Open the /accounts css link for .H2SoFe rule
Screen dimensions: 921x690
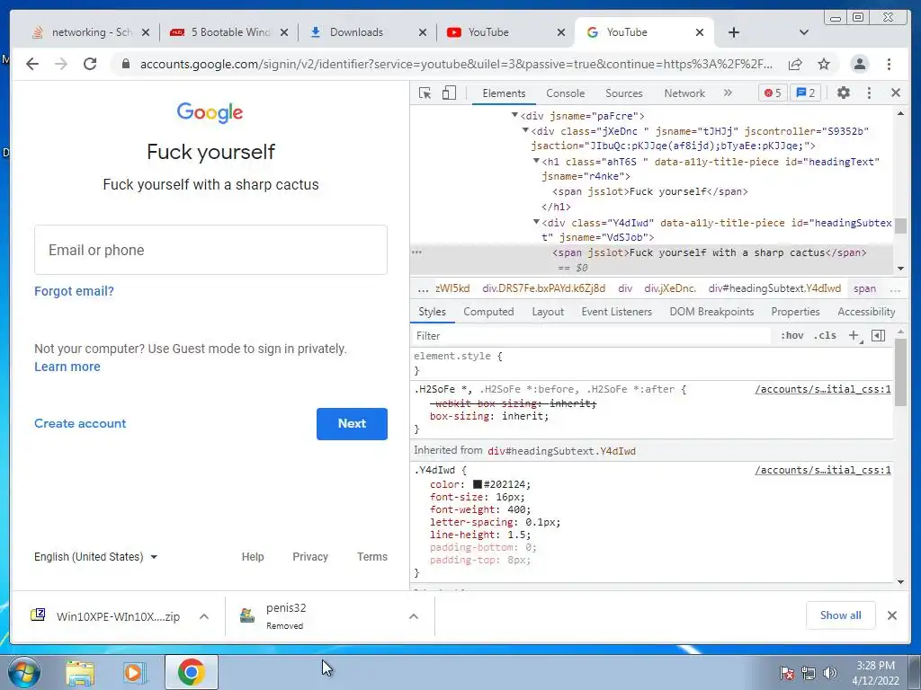tap(822, 390)
